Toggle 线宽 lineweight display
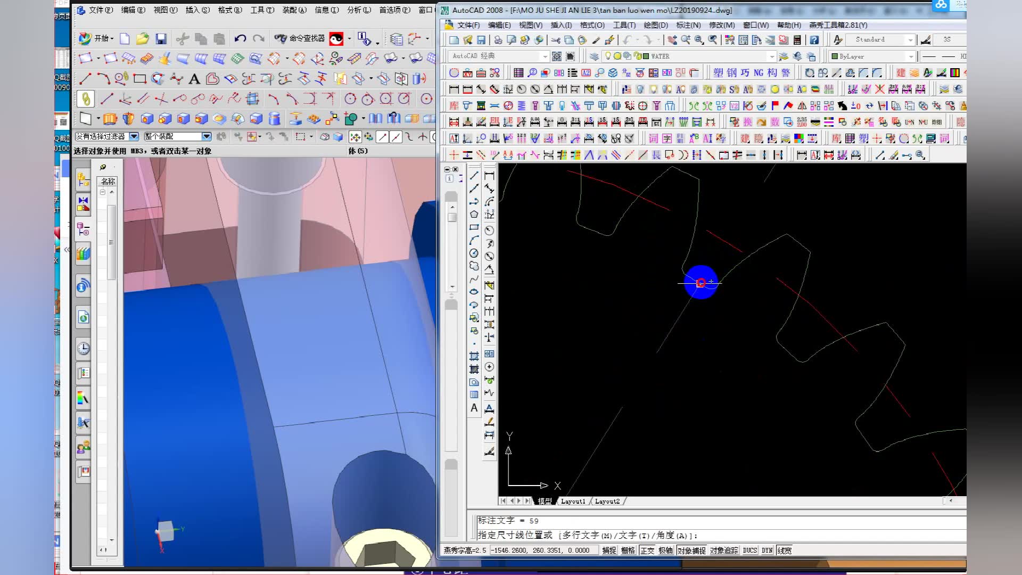 (784, 551)
